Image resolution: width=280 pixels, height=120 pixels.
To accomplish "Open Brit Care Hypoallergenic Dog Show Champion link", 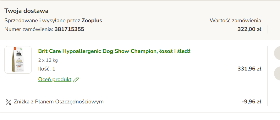I will (114, 51).
